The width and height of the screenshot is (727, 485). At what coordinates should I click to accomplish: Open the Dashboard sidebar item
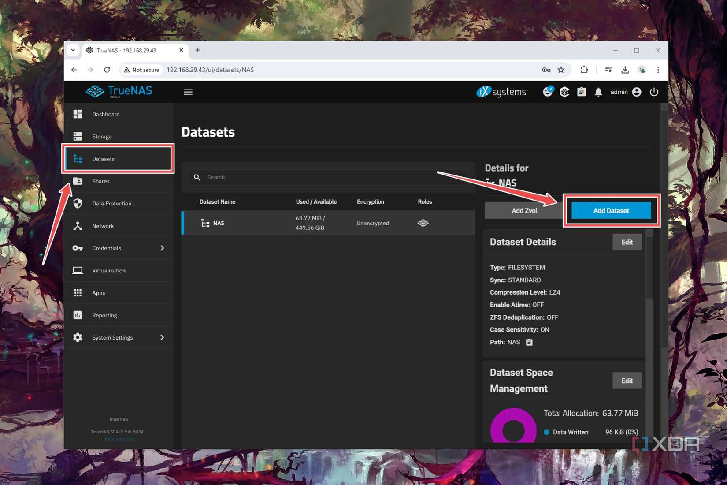pos(119,114)
